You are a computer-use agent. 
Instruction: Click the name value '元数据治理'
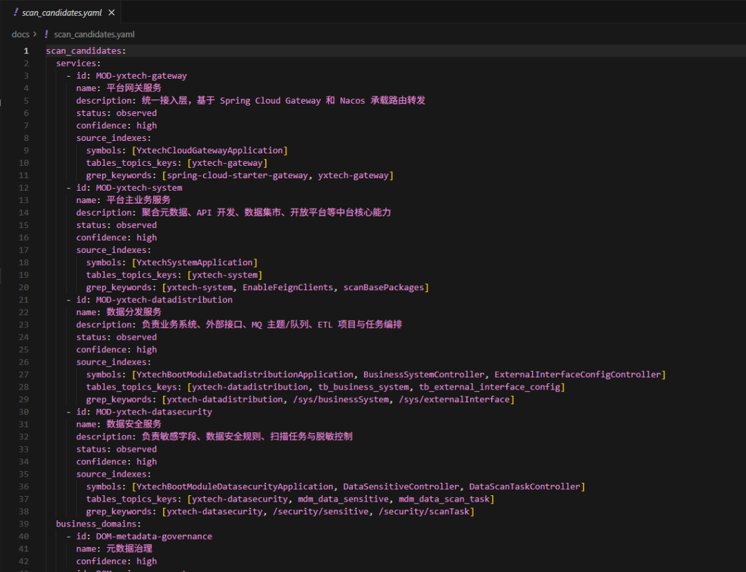[129, 549]
